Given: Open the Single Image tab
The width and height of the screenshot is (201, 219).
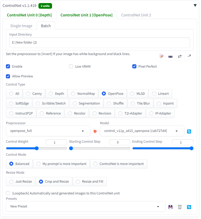Looking at the screenshot, I should pos(21,26).
